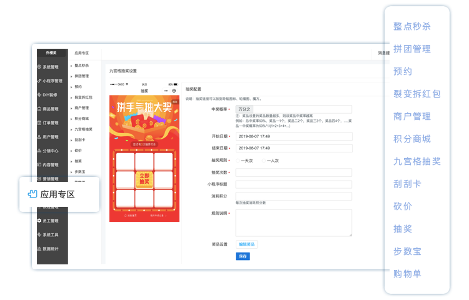Click 刮刮卡 in the enlarged blue list
The height and width of the screenshot is (300, 469).
(407, 184)
